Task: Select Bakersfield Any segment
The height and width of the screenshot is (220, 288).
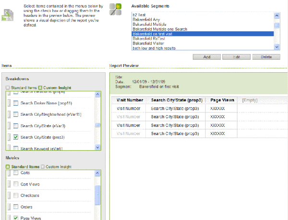Action: coord(203,20)
